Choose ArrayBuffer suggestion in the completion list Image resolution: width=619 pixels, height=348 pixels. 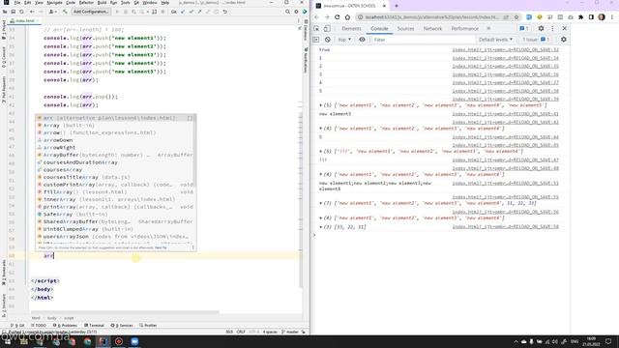coord(115,155)
